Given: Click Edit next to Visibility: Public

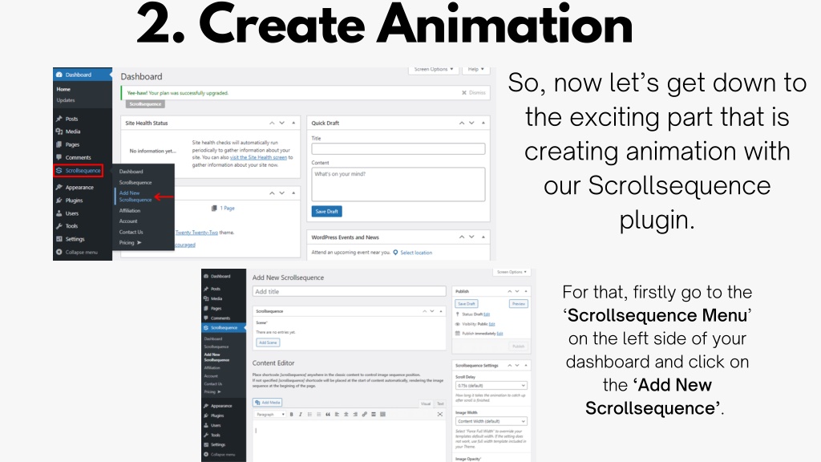Looking at the screenshot, I should click(x=491, y=324).
